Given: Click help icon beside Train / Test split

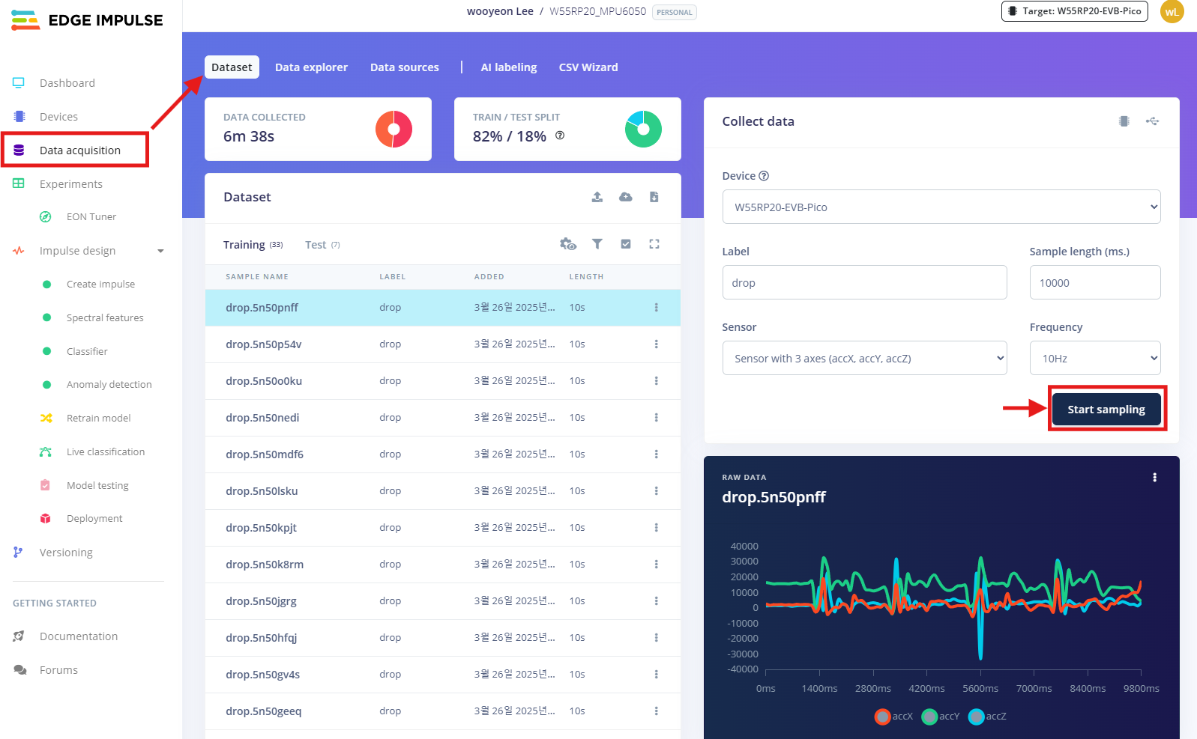Looking at the screenshot, I should (x=559, y=136).
